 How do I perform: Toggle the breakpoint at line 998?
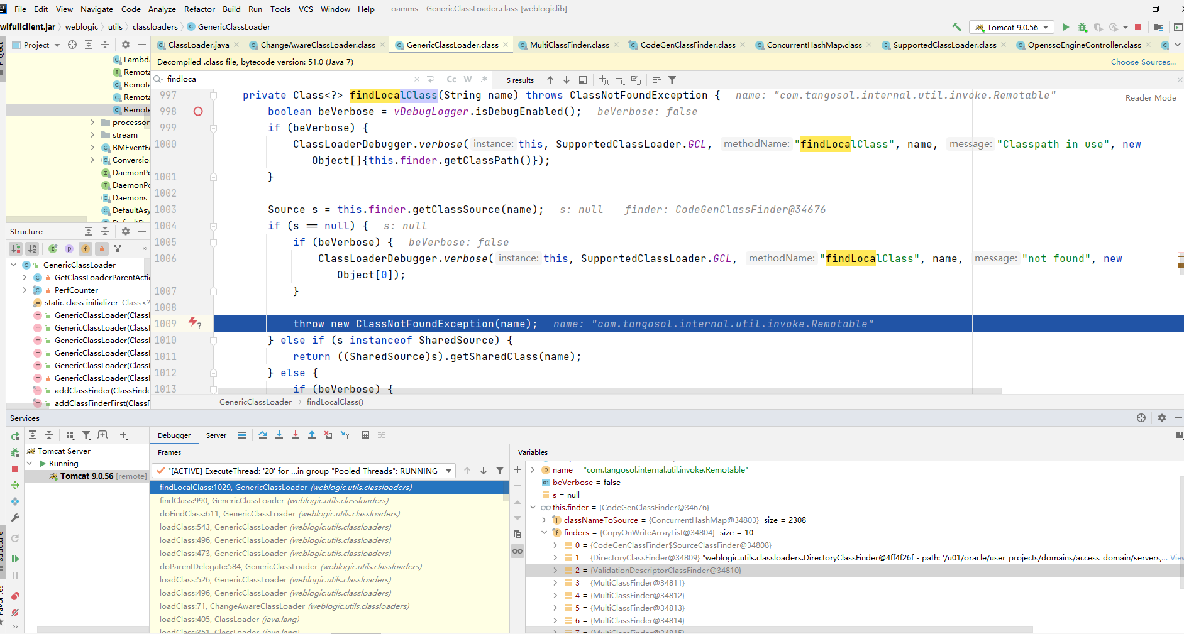(198, 111)
